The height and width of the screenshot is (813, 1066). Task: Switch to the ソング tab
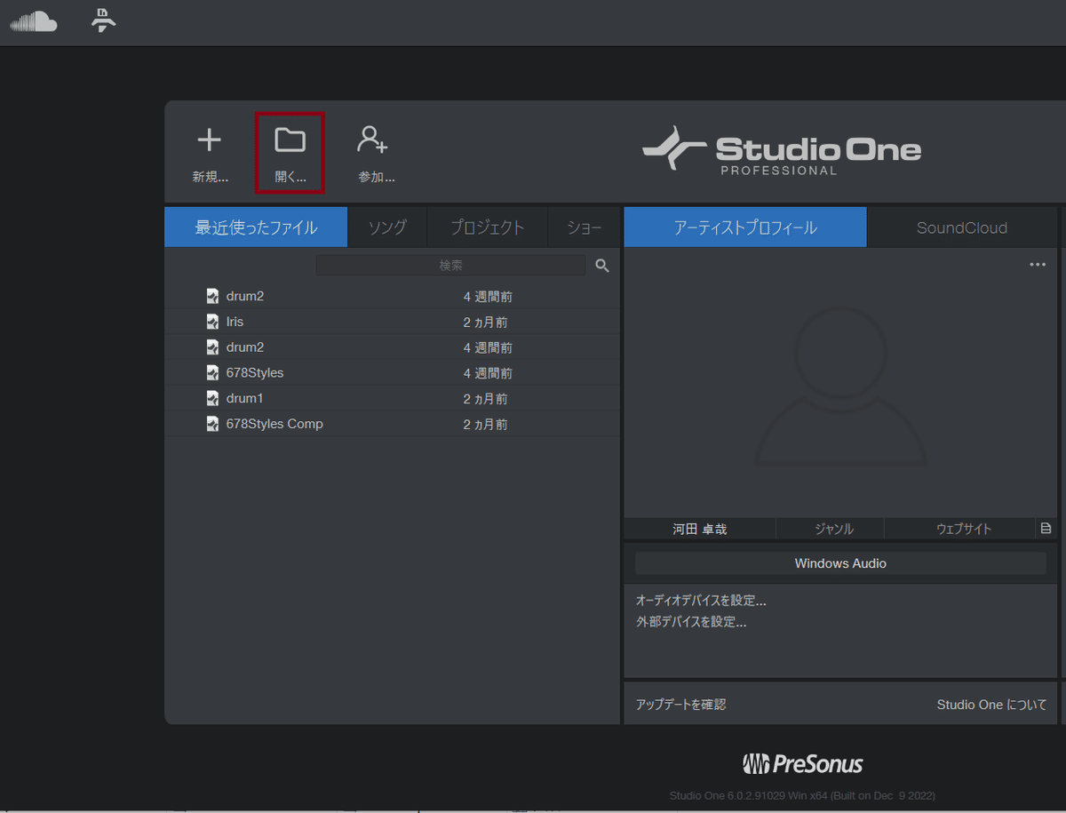point(386,227)
